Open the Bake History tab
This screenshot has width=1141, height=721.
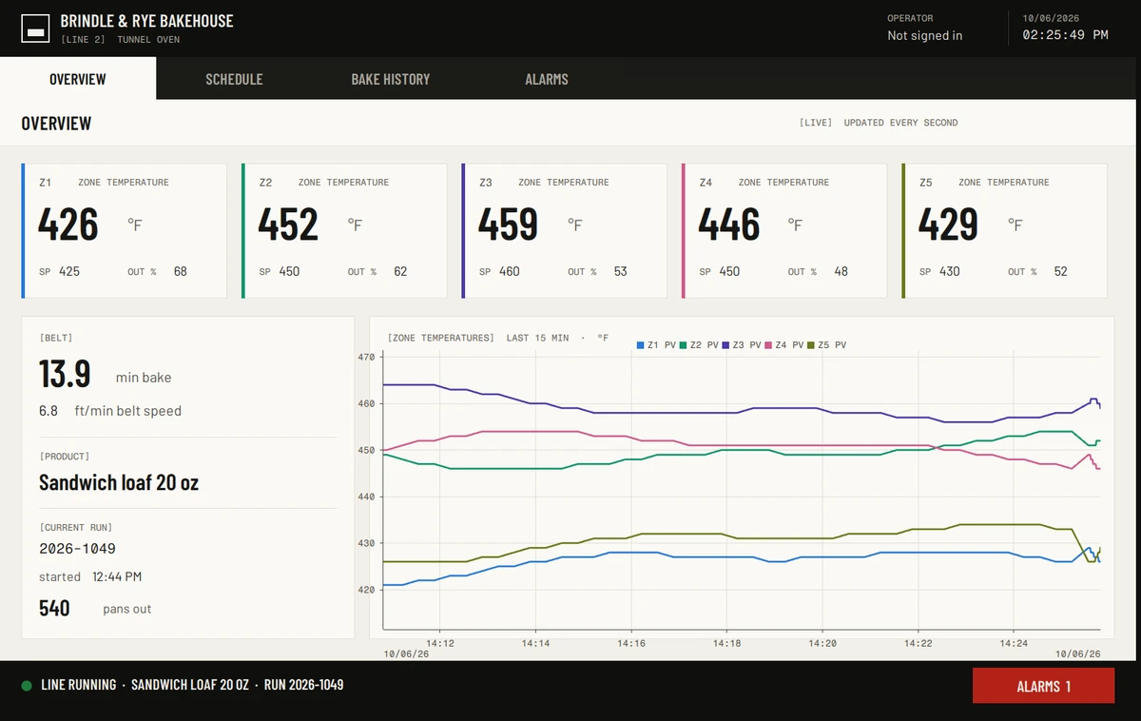[x=391, y=79]
